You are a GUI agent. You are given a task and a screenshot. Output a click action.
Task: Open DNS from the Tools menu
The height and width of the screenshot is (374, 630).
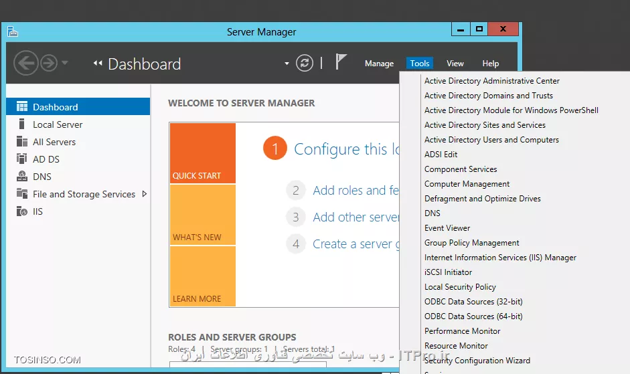[x=432, y=213]
